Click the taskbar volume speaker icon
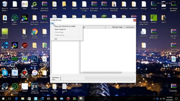 [x=164, y=99]
